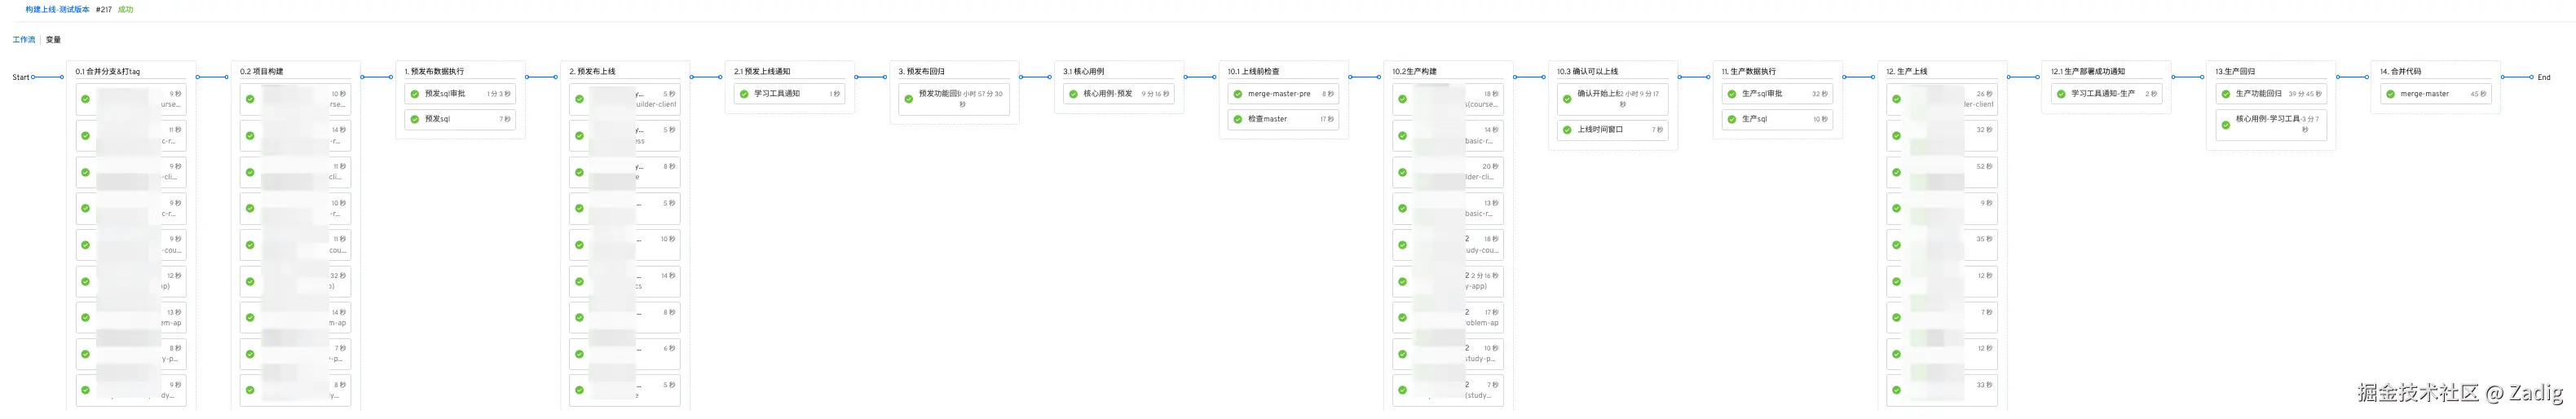Viewport: 2576px width, 419px height.
Task: Select the 13.生产回归 stage header
Action: [2234, 72]
